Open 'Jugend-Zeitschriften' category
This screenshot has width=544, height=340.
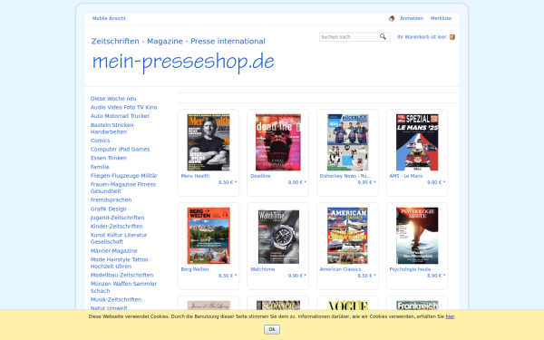click(x=118, y=218)
